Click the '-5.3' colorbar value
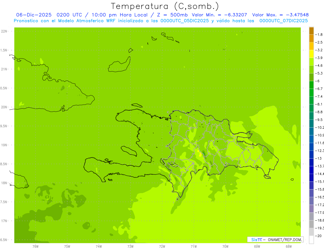Viewport: 324px width, 250px height. pyautogui.click(x=319, y=73)
